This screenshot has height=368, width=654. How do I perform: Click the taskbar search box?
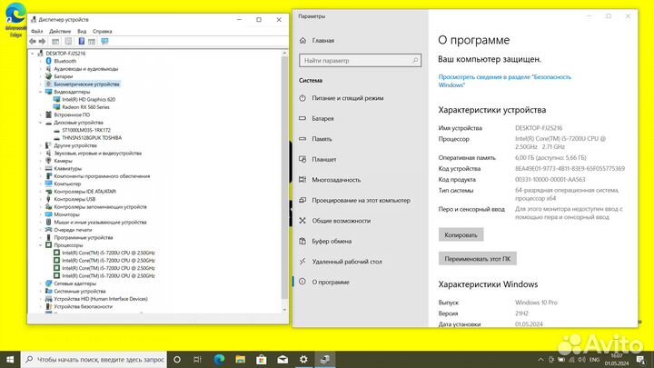[94, 359]
